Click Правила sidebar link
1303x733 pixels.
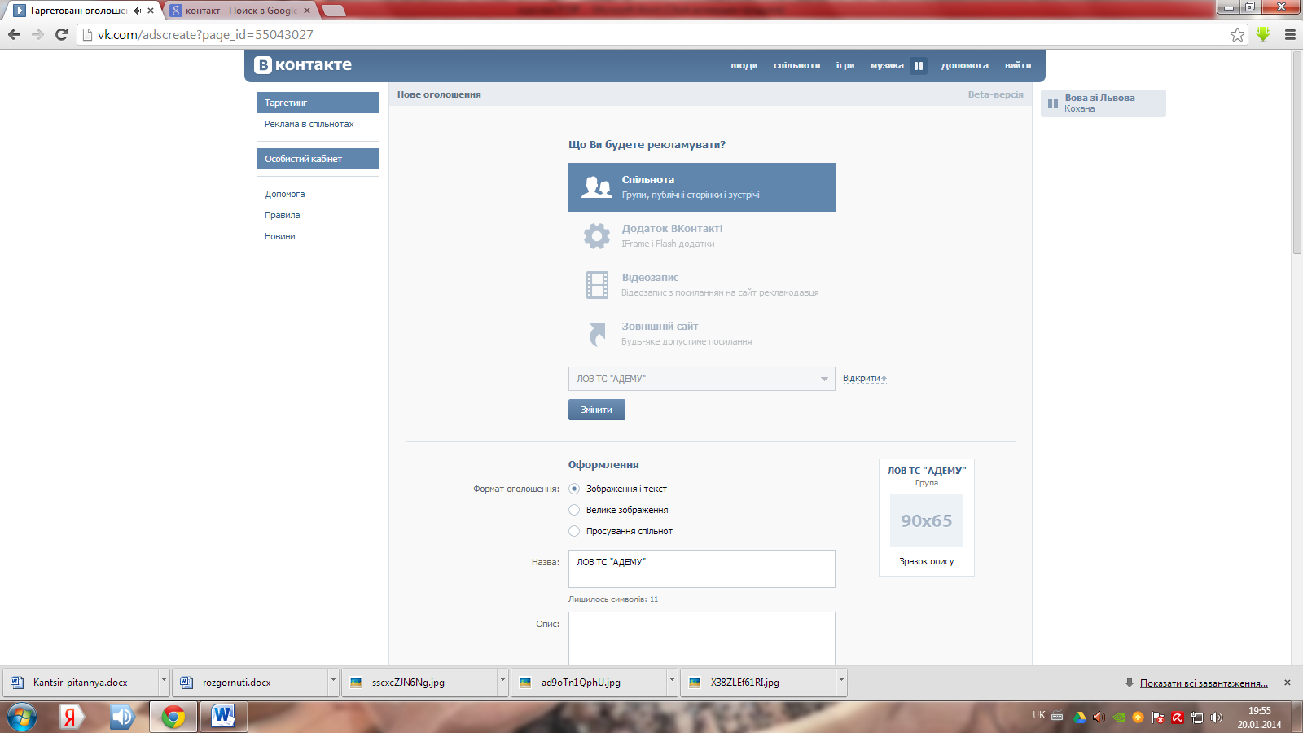click(283, 215)
